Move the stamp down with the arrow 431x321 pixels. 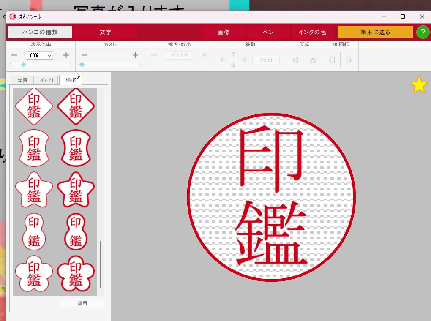click(233, 65)
